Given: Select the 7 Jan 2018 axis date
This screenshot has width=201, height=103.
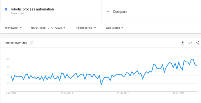Looking at the screenshot, I should [x=11, y=93].
